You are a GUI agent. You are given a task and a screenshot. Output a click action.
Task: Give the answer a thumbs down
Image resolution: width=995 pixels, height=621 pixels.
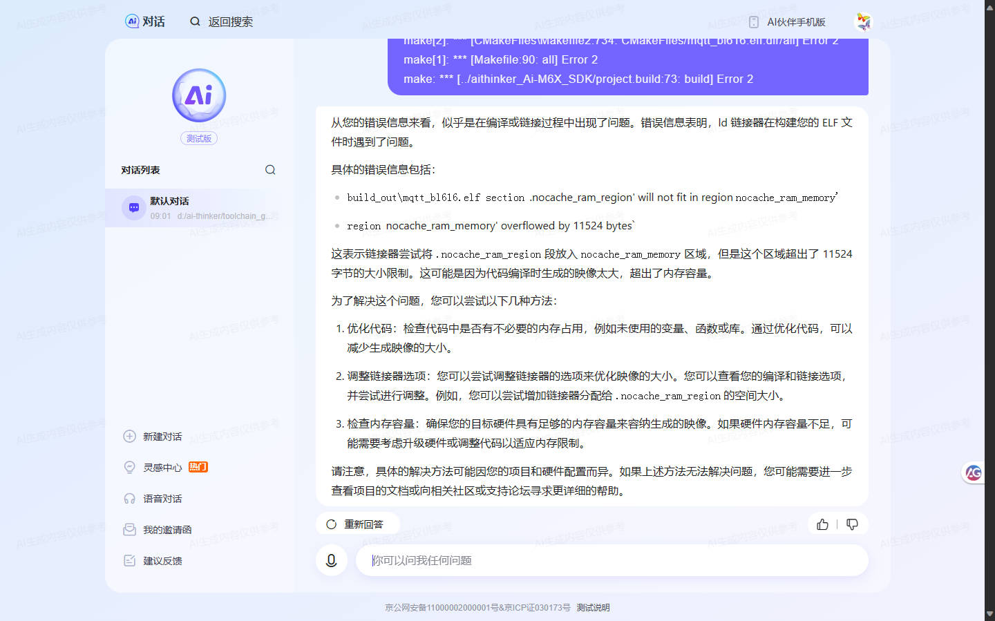[852, 524]
